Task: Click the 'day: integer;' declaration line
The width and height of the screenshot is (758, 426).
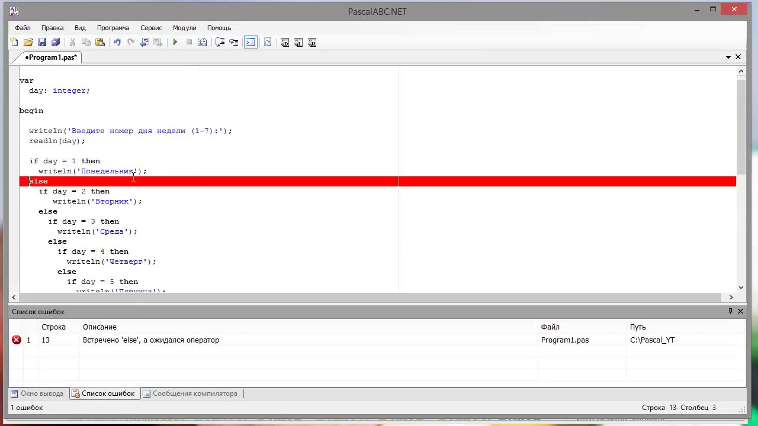Action: [59, 91]
